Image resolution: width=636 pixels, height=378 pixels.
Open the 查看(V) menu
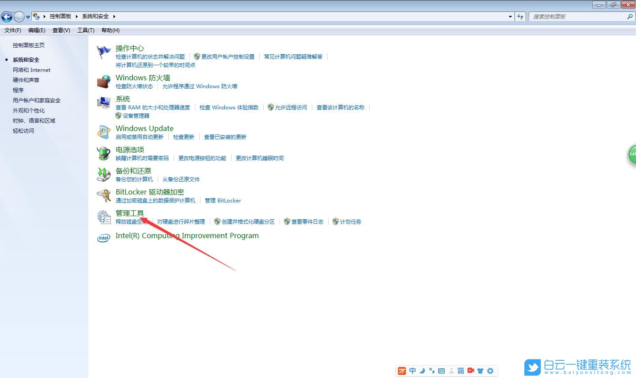pyautogui.click(x=61, y=30)
